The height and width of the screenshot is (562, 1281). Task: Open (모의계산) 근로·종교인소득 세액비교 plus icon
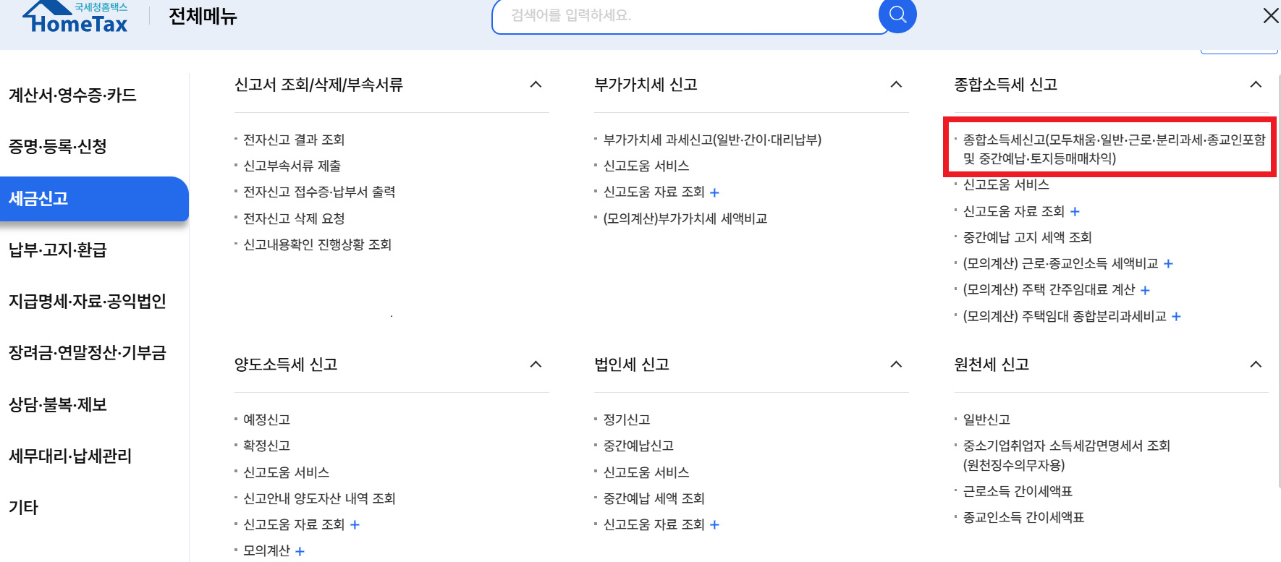tap(1167, 263)
